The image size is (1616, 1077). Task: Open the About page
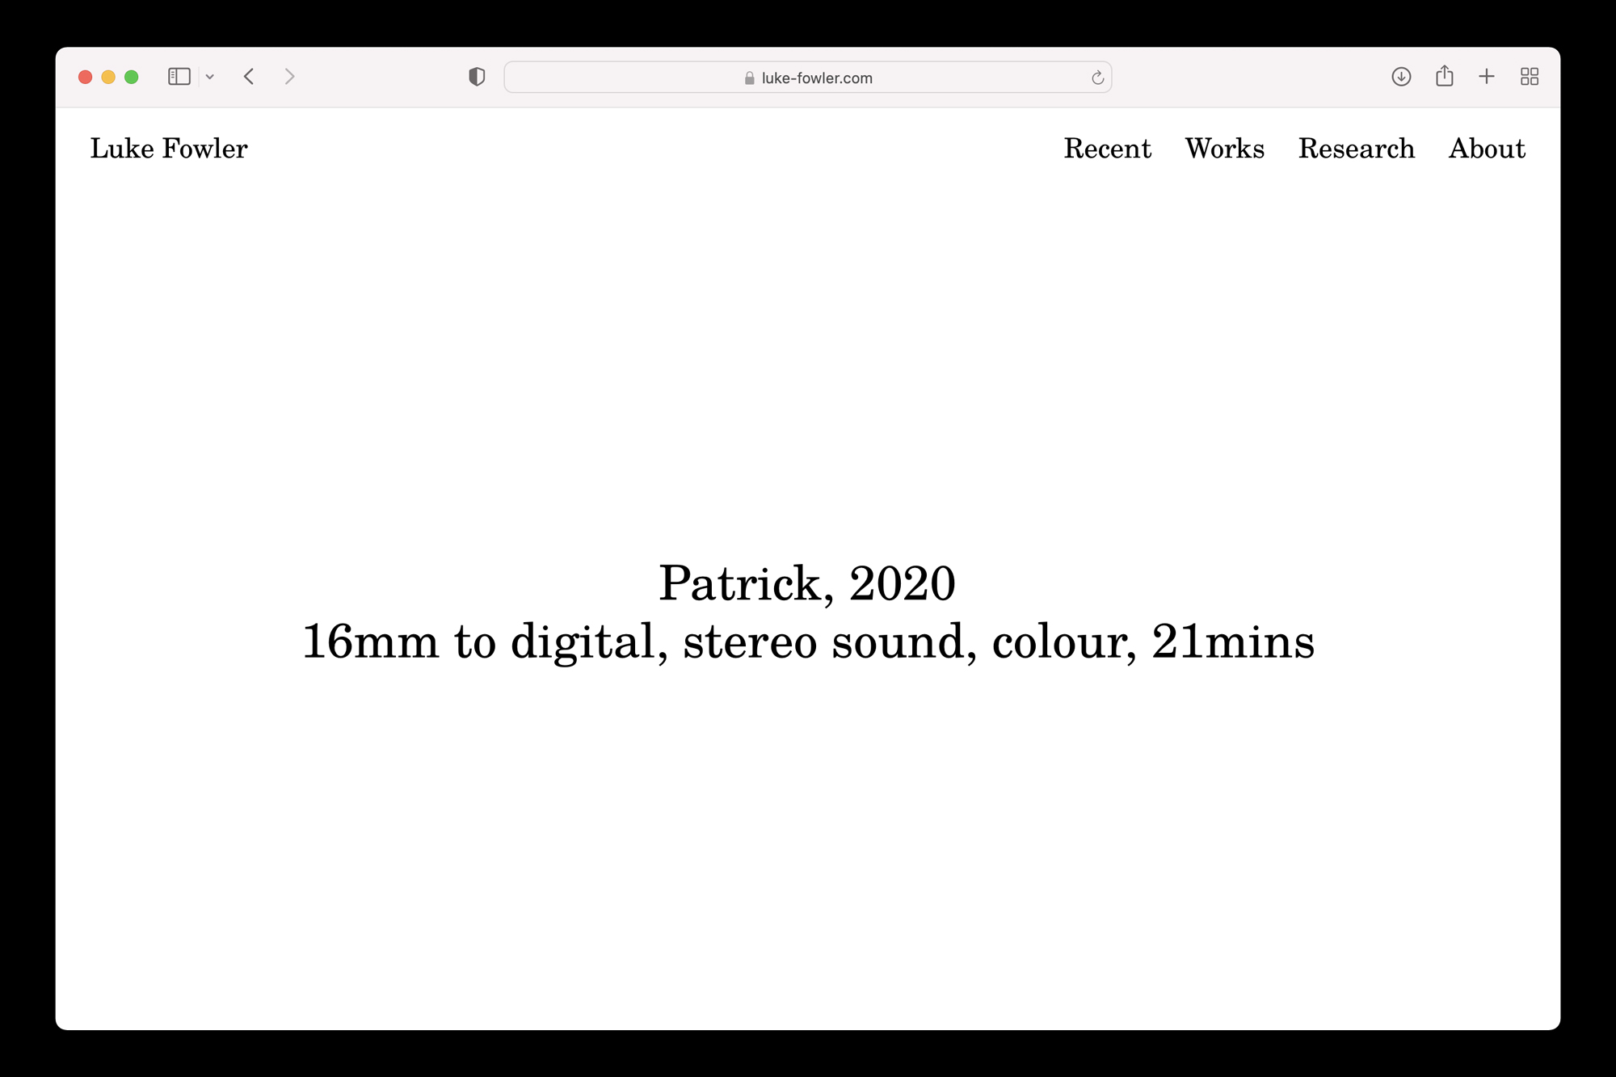point(1487,149)
